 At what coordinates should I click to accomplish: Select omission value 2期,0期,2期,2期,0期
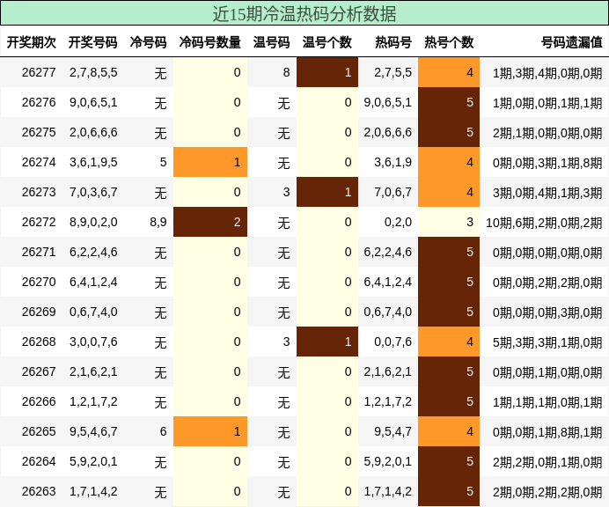(547, 492)
